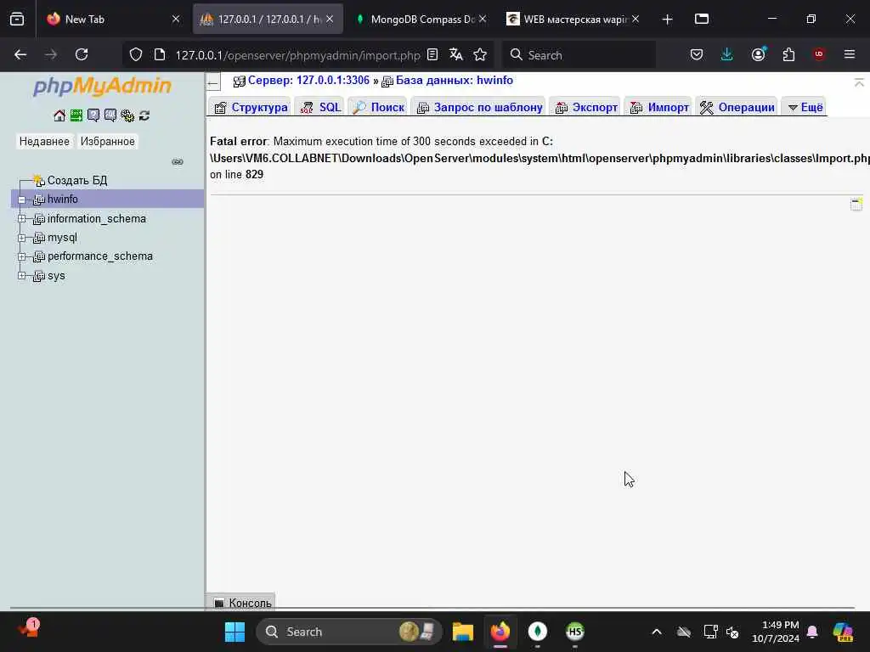This screenshot has height=652, width=870.
Task: Open the Консоль panel at bottom
Action: [242, 603]
